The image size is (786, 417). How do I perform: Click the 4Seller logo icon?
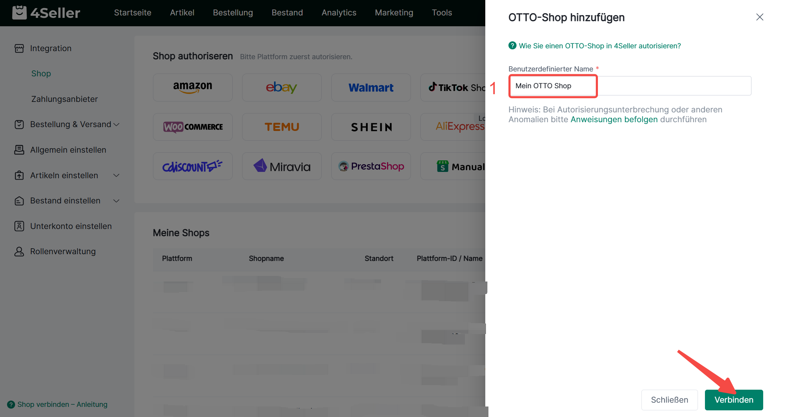coord(19,13)
